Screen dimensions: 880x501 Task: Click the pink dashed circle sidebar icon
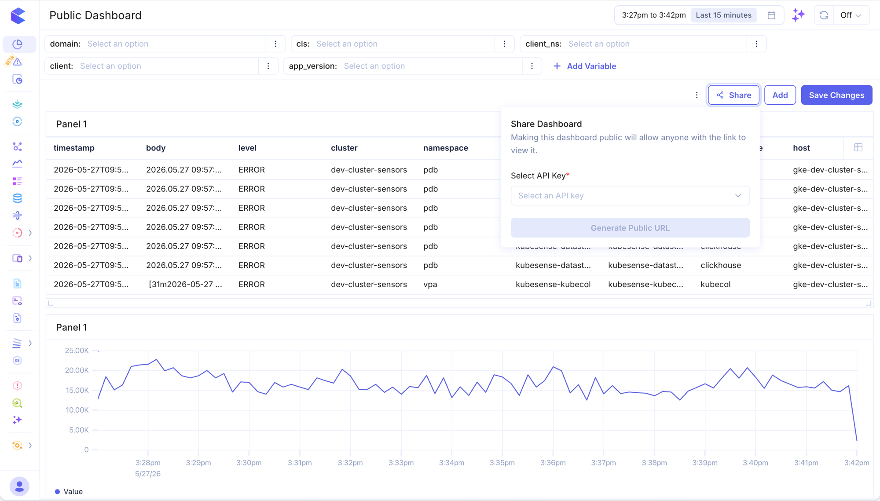click(x=18, y=233)
